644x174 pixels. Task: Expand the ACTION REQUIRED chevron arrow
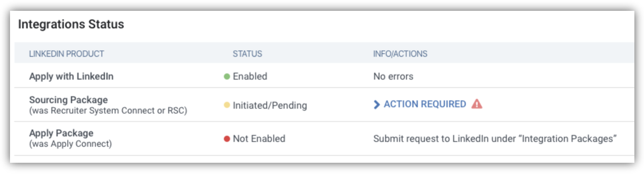pos(377,104)
